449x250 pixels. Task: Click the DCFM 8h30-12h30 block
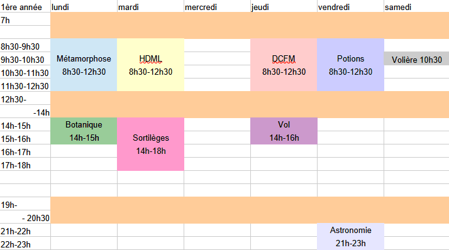point(284,65)
